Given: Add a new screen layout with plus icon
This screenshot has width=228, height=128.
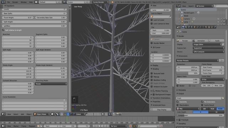Looking at the screenshot, I should pyautogui.click(x=58, y=2).
